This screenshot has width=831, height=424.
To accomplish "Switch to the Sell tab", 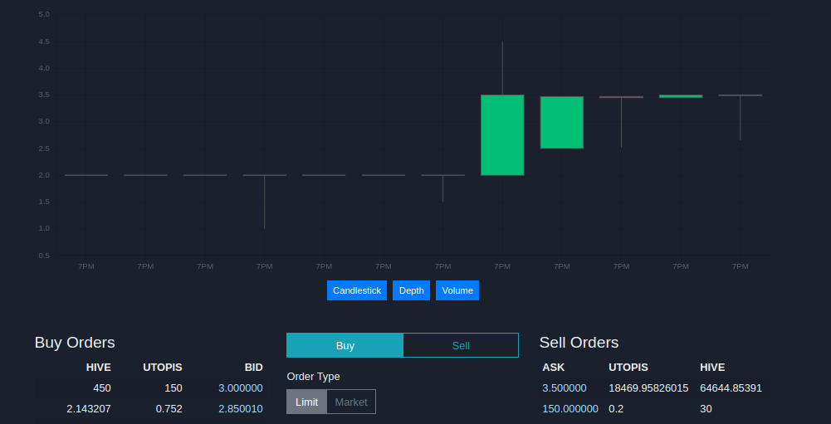I will pos(461,345).
